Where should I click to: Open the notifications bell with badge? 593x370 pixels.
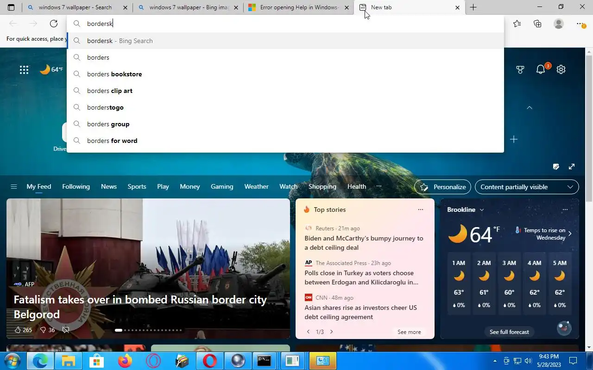[x=541, y=69]
